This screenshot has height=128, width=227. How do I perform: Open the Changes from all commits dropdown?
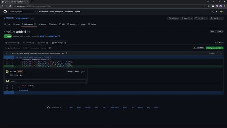pos(13,48)
